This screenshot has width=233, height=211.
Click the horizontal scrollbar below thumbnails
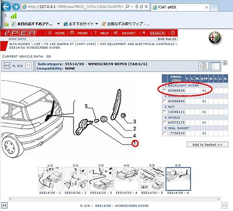coord(114,199)
